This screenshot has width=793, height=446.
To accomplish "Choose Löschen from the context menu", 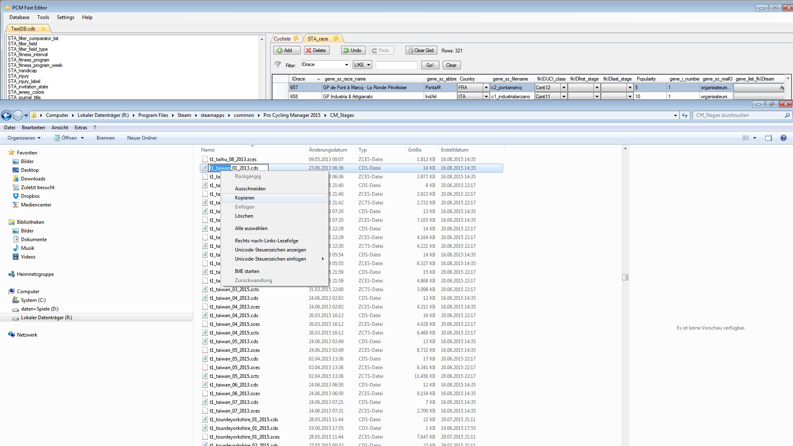I will pos(274,216).
